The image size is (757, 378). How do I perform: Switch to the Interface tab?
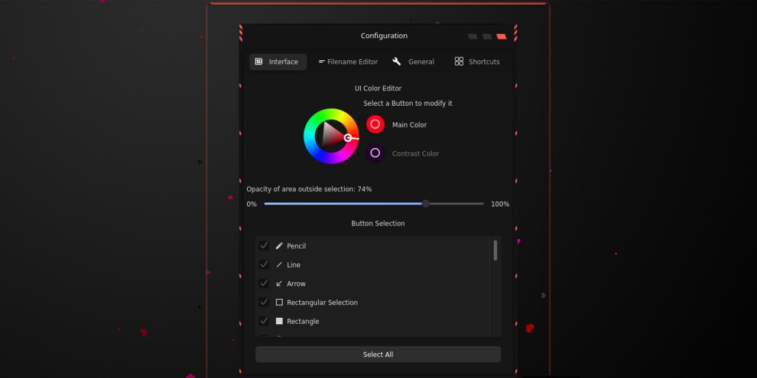(x=278, y=62)
